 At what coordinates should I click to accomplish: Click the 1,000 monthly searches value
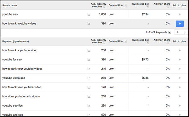point(102,14)
